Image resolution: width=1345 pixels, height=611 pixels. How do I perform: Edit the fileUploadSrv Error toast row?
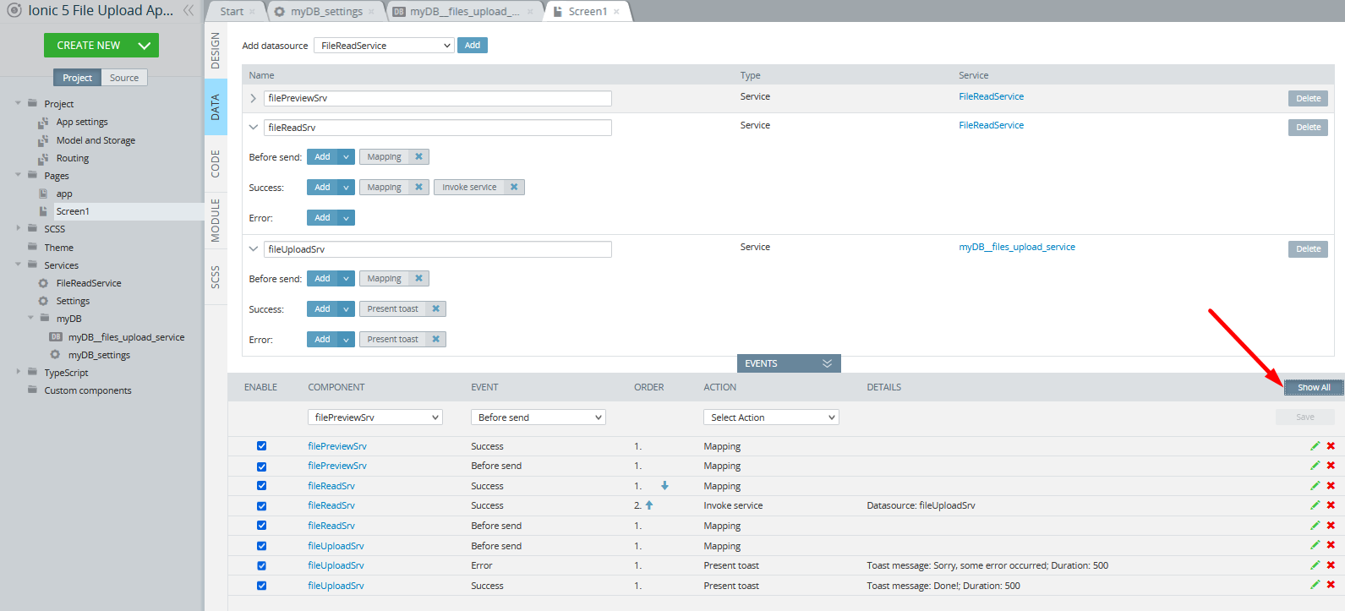tap(1315, 565)
